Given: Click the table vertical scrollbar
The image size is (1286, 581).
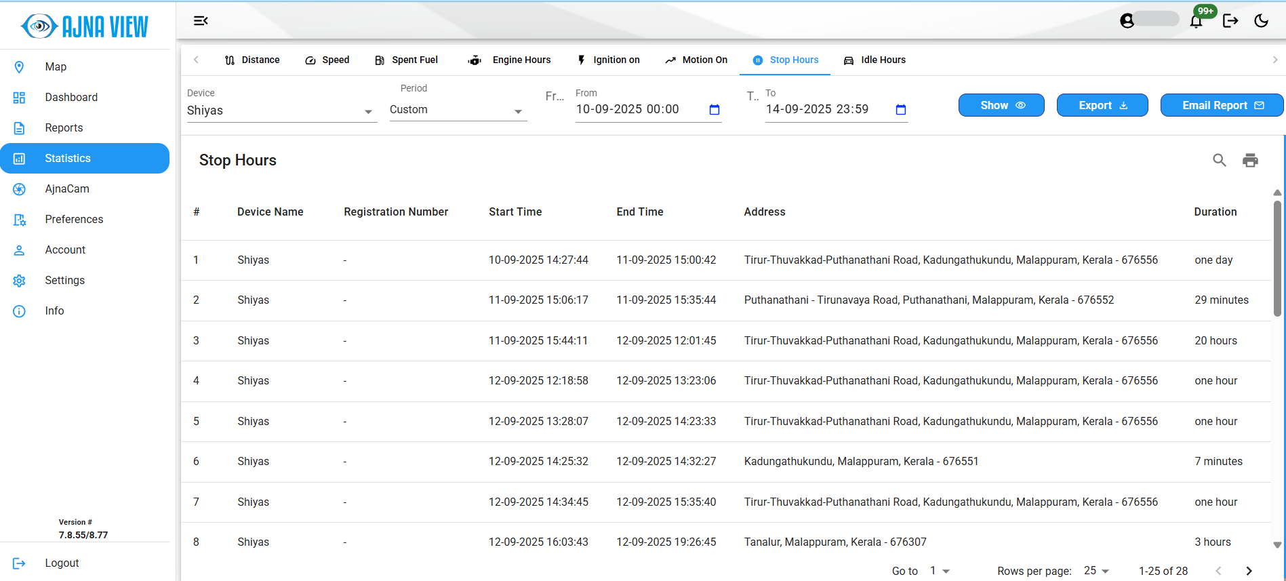Looking at the screenshot, I should pyautogui.click(x=1277, y=258).
